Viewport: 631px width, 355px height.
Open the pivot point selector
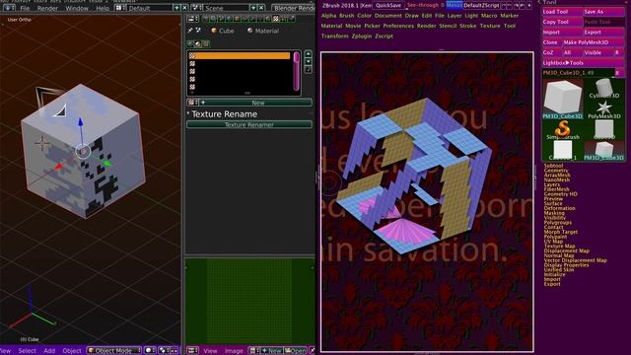click(164, 351)
